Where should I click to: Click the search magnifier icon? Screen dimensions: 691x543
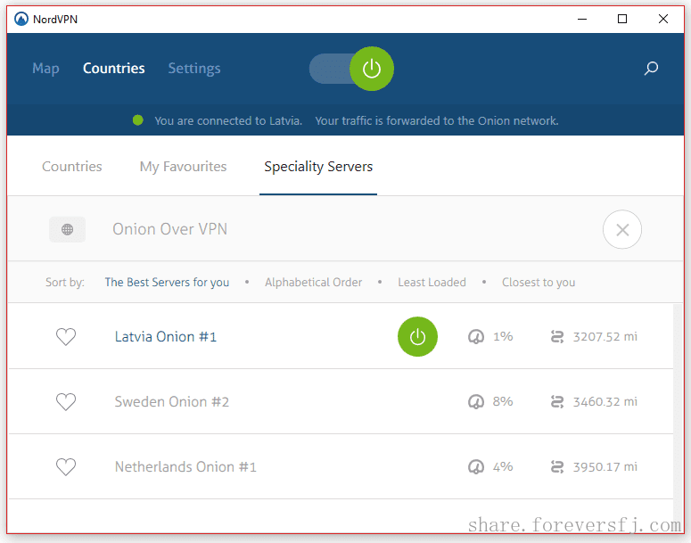[x=651, y=69]
